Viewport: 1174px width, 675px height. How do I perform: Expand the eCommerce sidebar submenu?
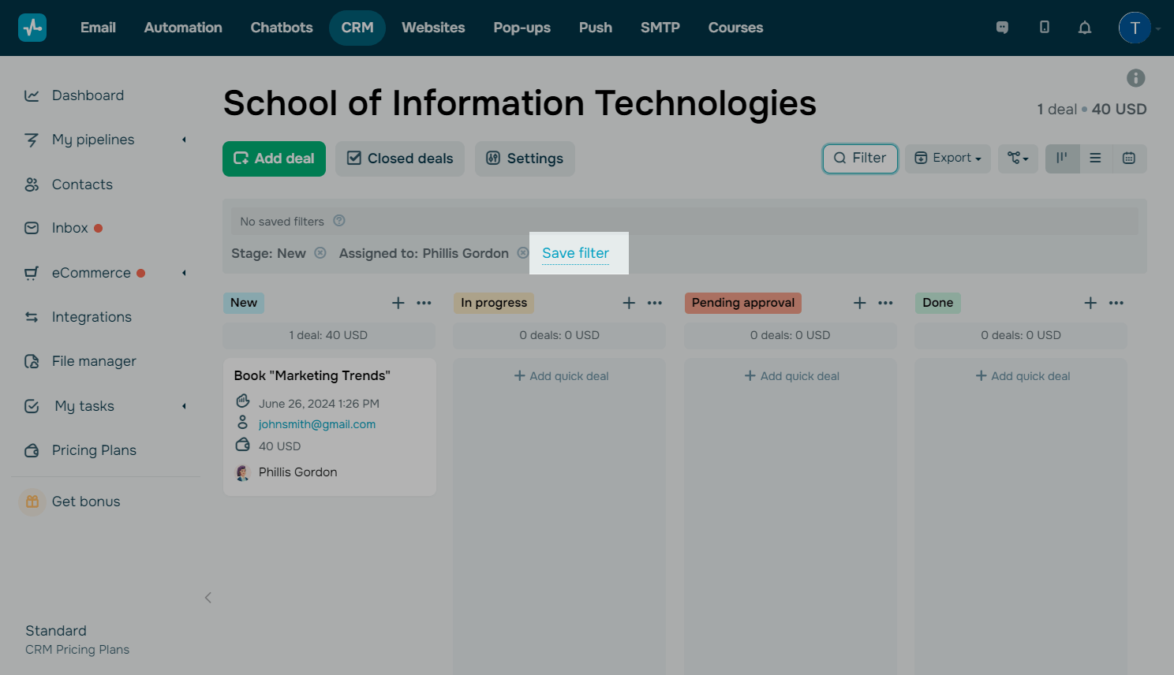coord(184,273)
